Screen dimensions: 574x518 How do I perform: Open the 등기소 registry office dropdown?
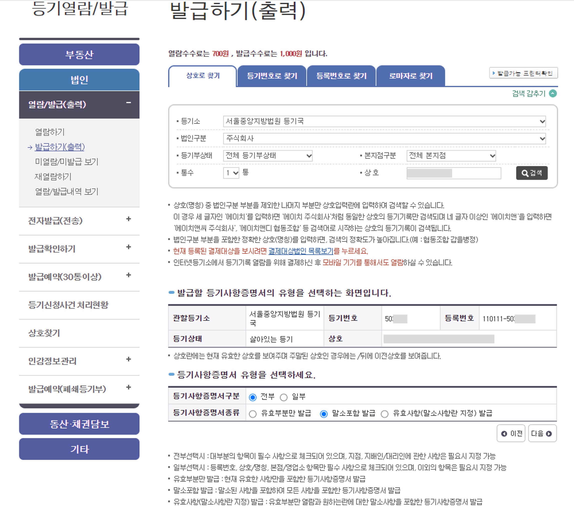point(384,121)
